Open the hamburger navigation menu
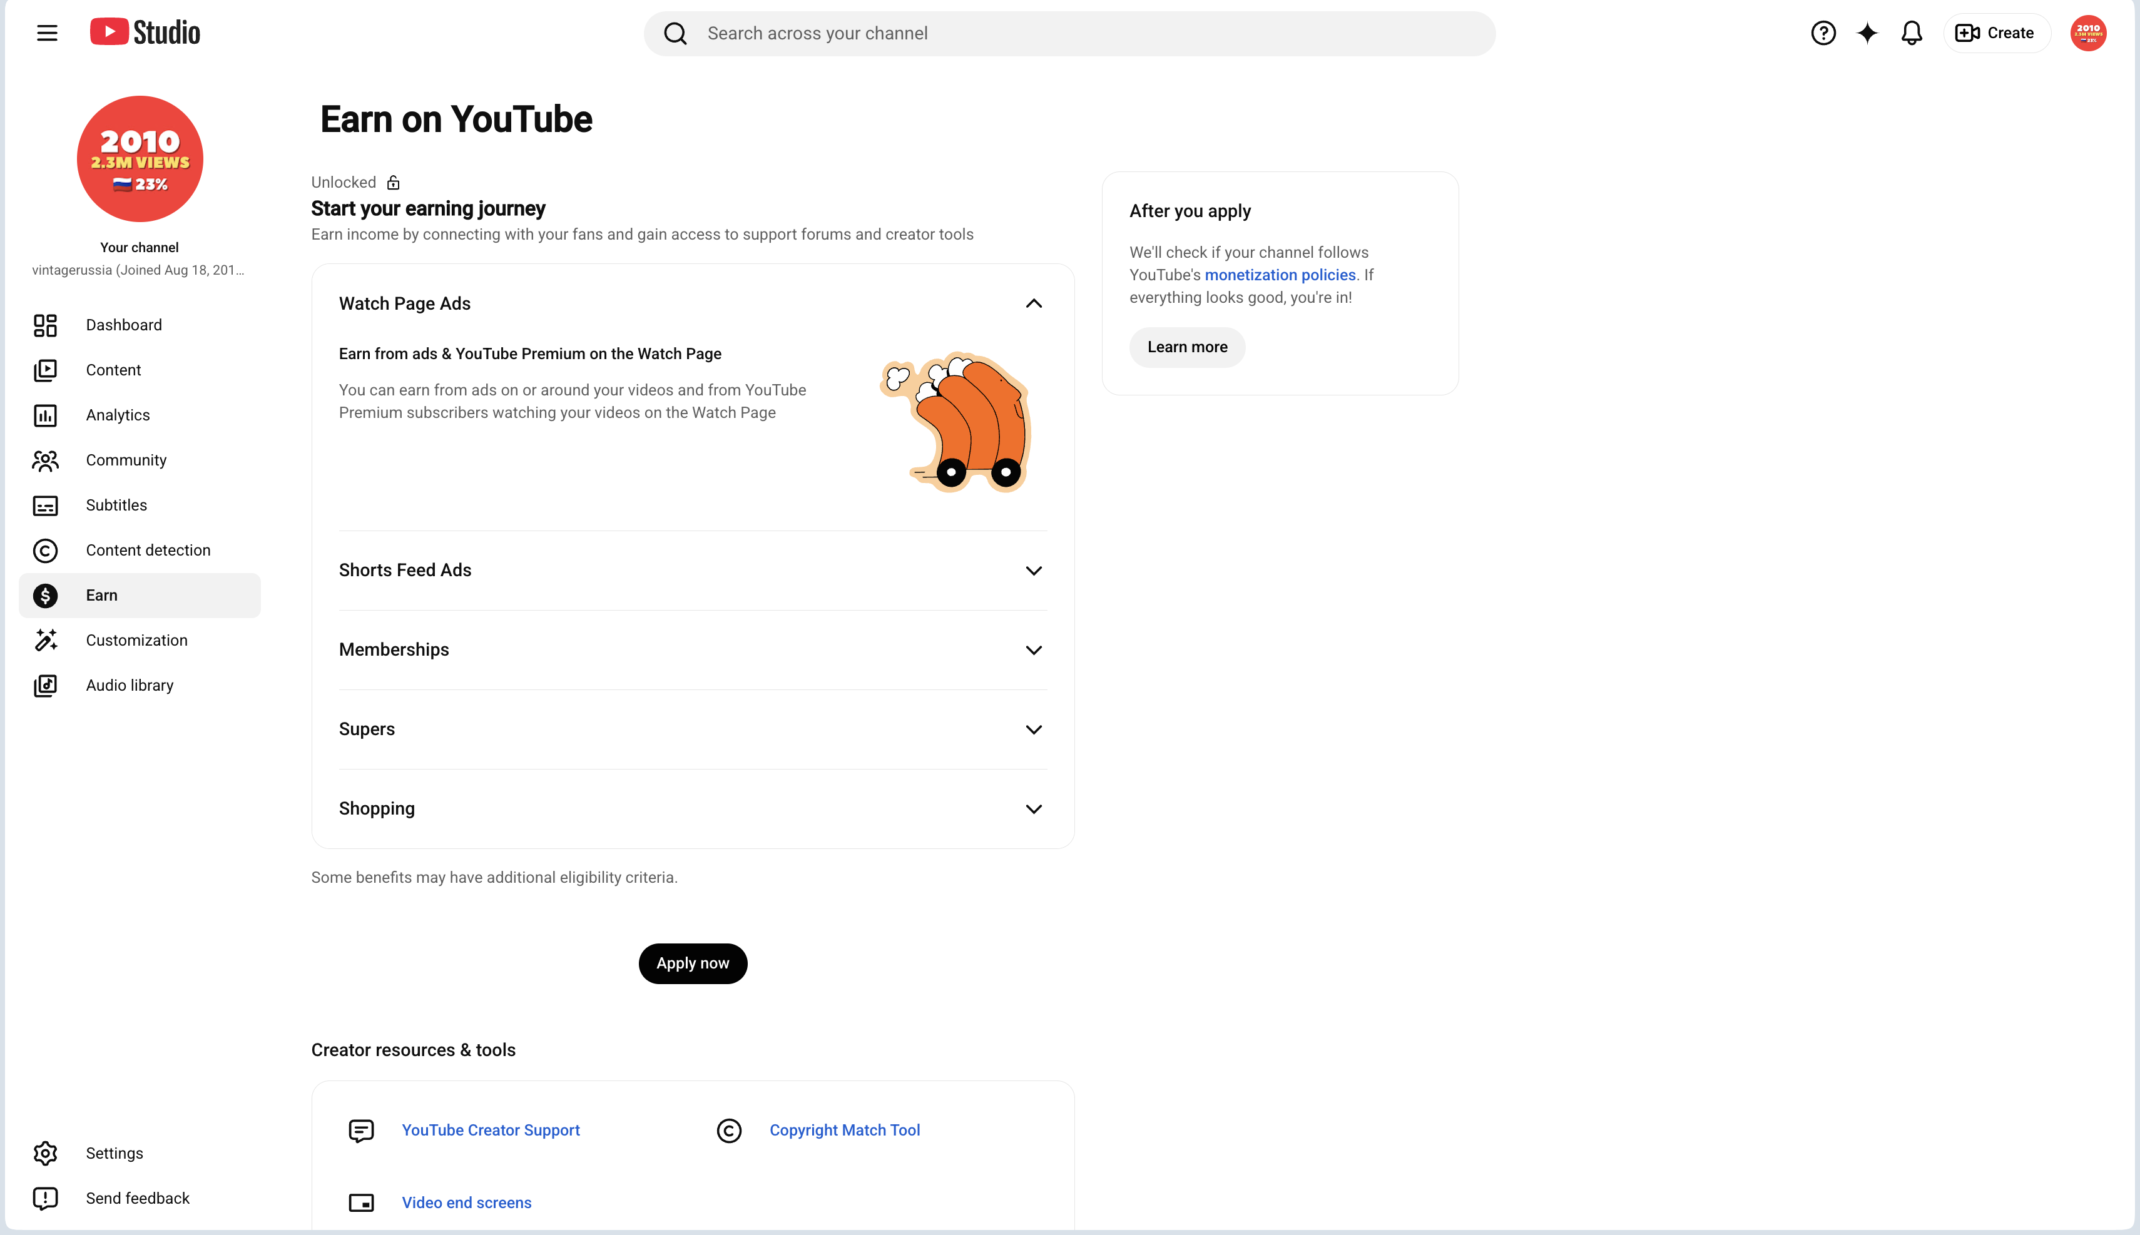2140x1235 pixels. pyautogui.click(x=47, y=33)
